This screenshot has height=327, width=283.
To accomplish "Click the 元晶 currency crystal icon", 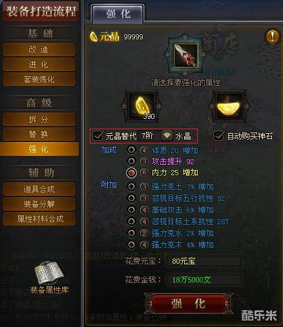I will [x=94, y=37].
